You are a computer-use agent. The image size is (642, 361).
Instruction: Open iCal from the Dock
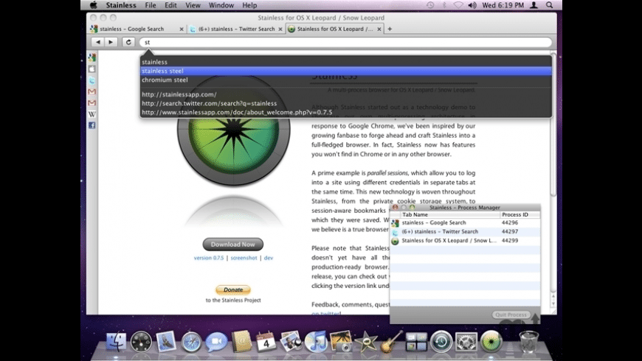click(x=266, y=341)
